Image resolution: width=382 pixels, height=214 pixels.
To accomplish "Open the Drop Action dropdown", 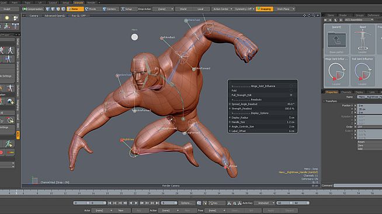I will pos(163,9).
